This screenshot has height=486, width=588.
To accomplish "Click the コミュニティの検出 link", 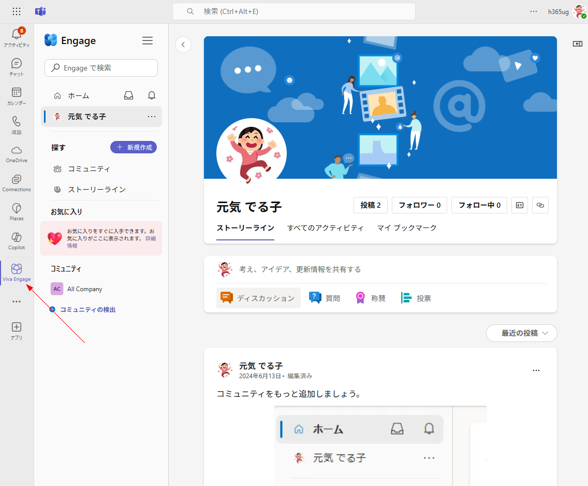I will (87, 310).
